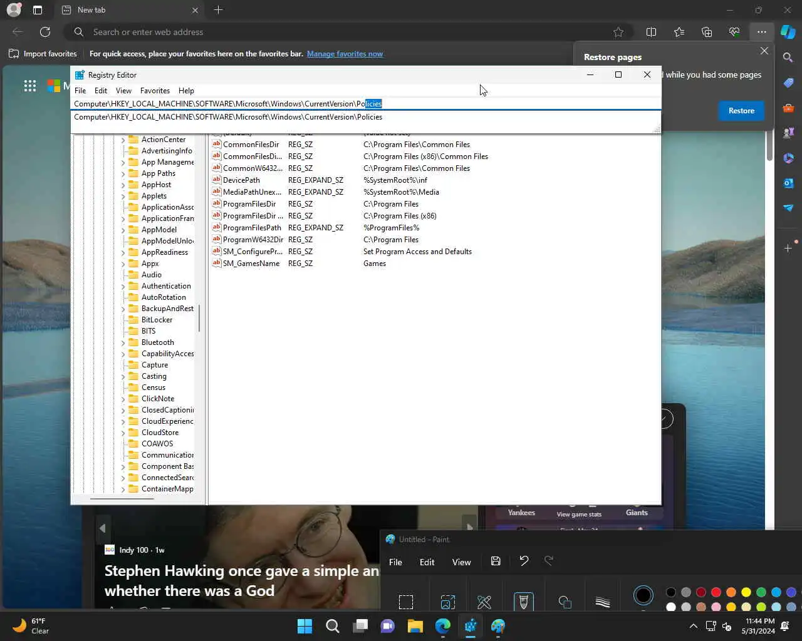
Task: Open Edge sidebar Shopping tag icon
Action: pos(788,83)
